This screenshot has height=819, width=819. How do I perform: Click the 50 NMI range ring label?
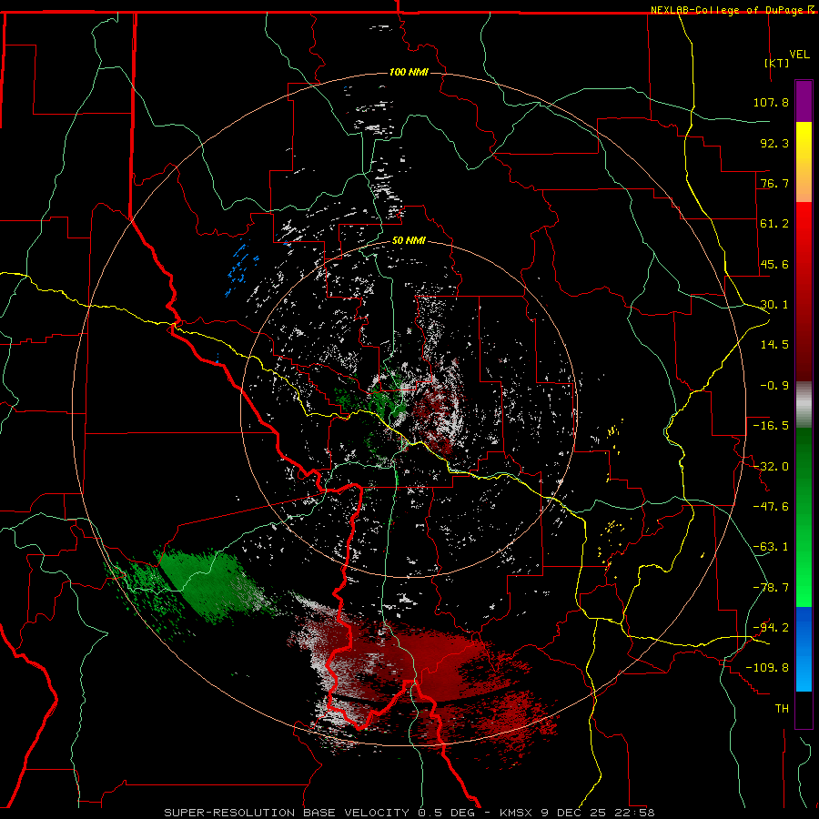pyautogui.click(x=409, y=240)
